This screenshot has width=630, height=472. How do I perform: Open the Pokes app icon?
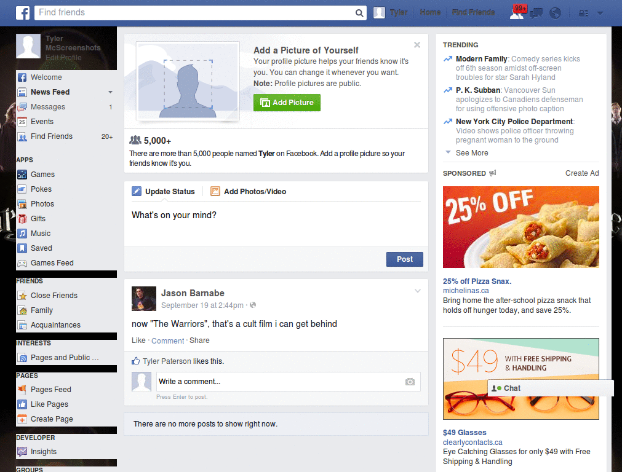click(22, 189)
